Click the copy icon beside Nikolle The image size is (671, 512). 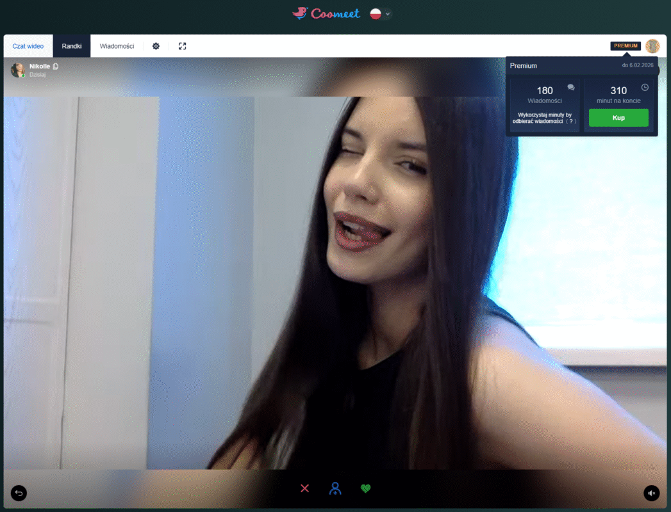tap(56, 66)
